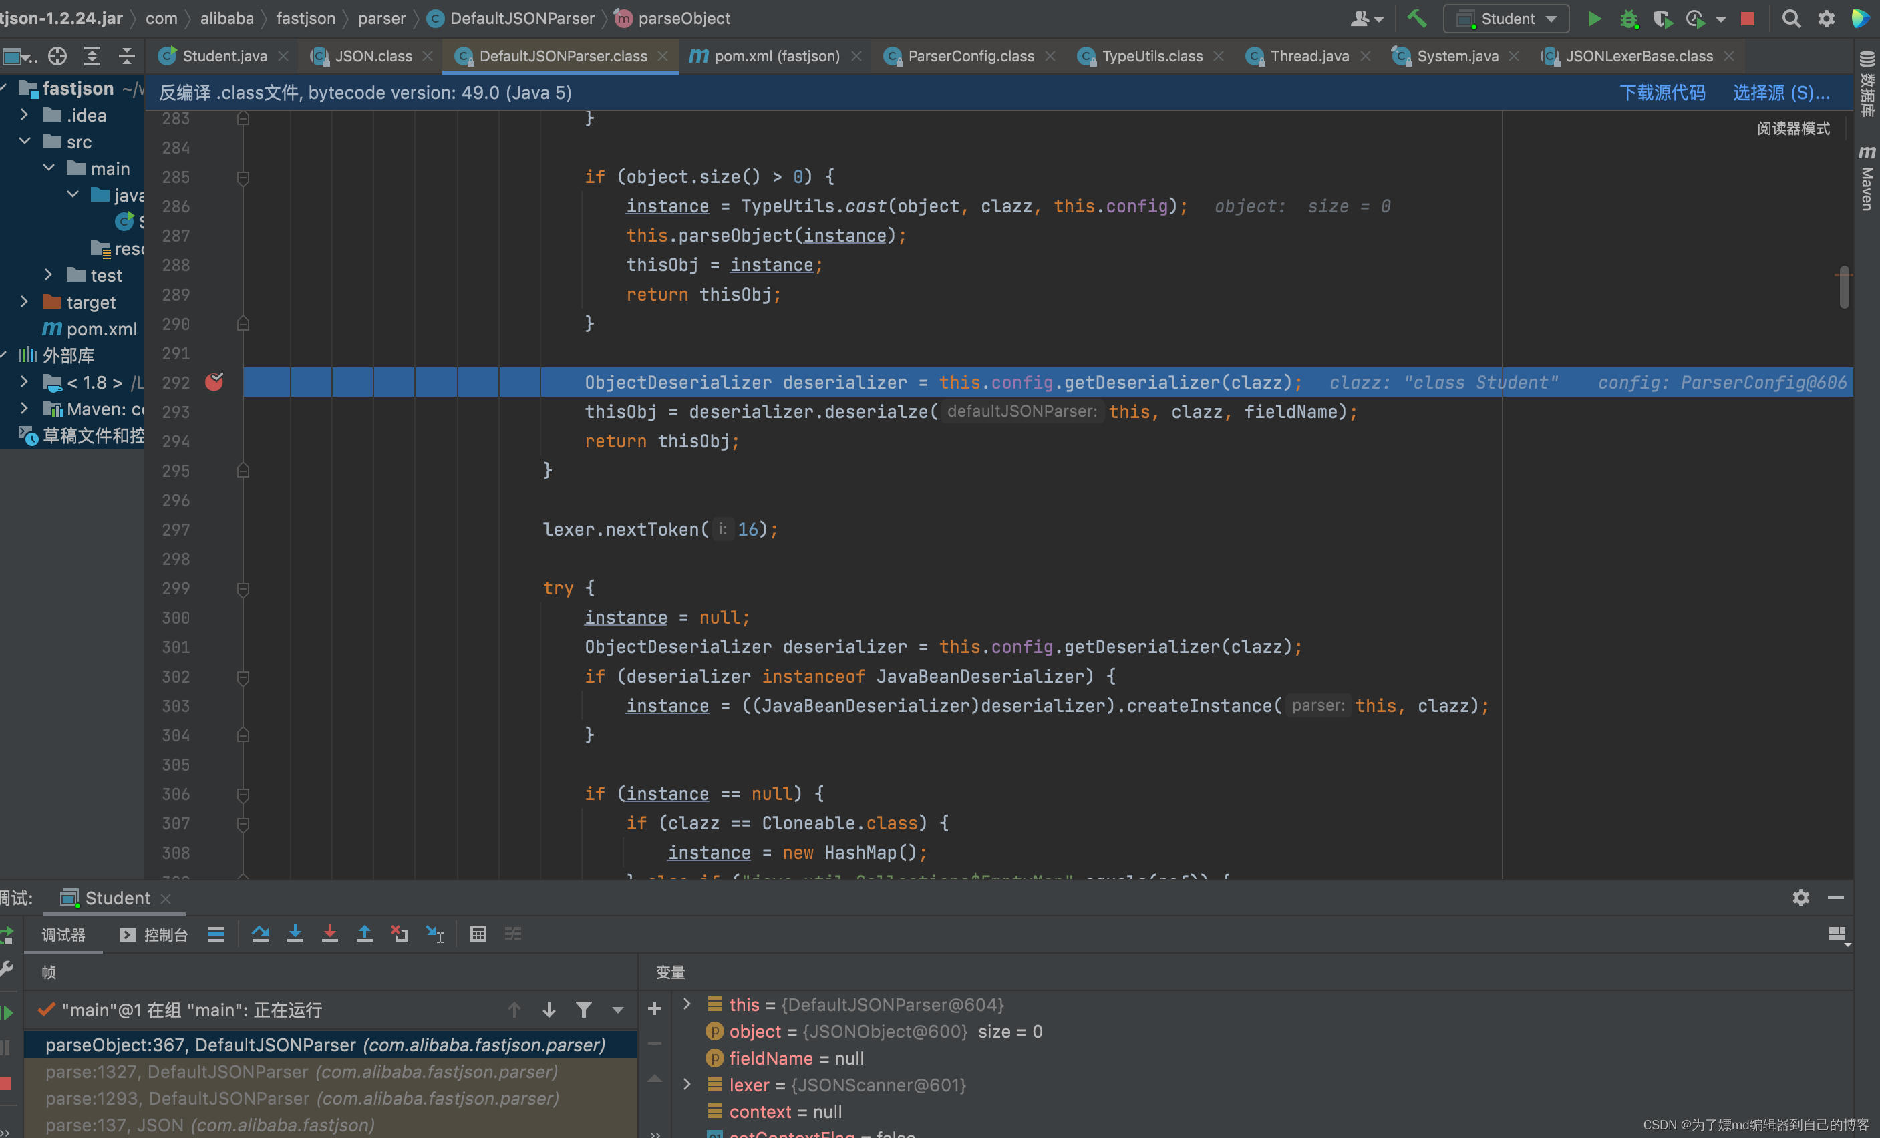
Task: Click the green Run button
Action: point(1594,19)
